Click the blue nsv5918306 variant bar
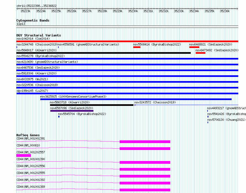246x193 pixels. (x=127, y=76)
